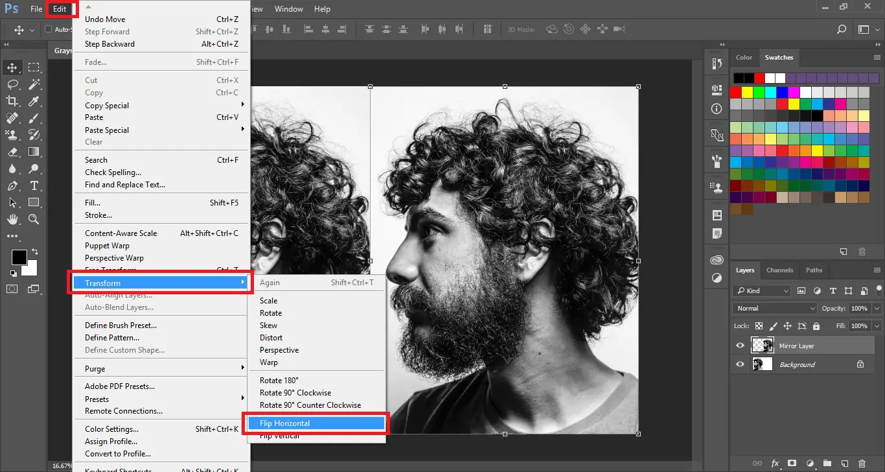The height and width of the screenshot is (472, 885).
Task: Select the Mirror Layer thumbnail
Action: pos(762,346)
